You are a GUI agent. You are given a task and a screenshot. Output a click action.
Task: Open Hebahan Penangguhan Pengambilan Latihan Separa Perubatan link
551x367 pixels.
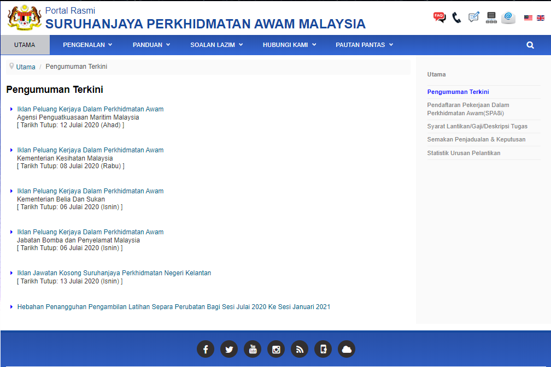(174, 307)
